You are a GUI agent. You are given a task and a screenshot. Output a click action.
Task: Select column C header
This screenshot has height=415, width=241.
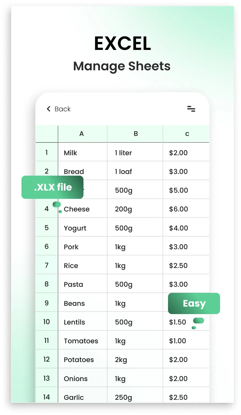(186, 134)
